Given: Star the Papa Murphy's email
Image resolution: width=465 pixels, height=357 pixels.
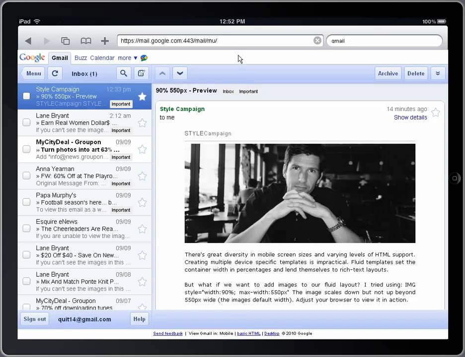Looking at the screenshot, I should coord(143,202).
